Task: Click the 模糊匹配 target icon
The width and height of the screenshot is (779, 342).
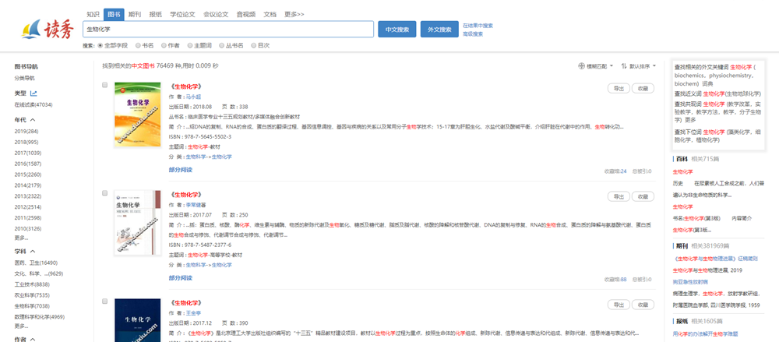Action: (581, 65)
